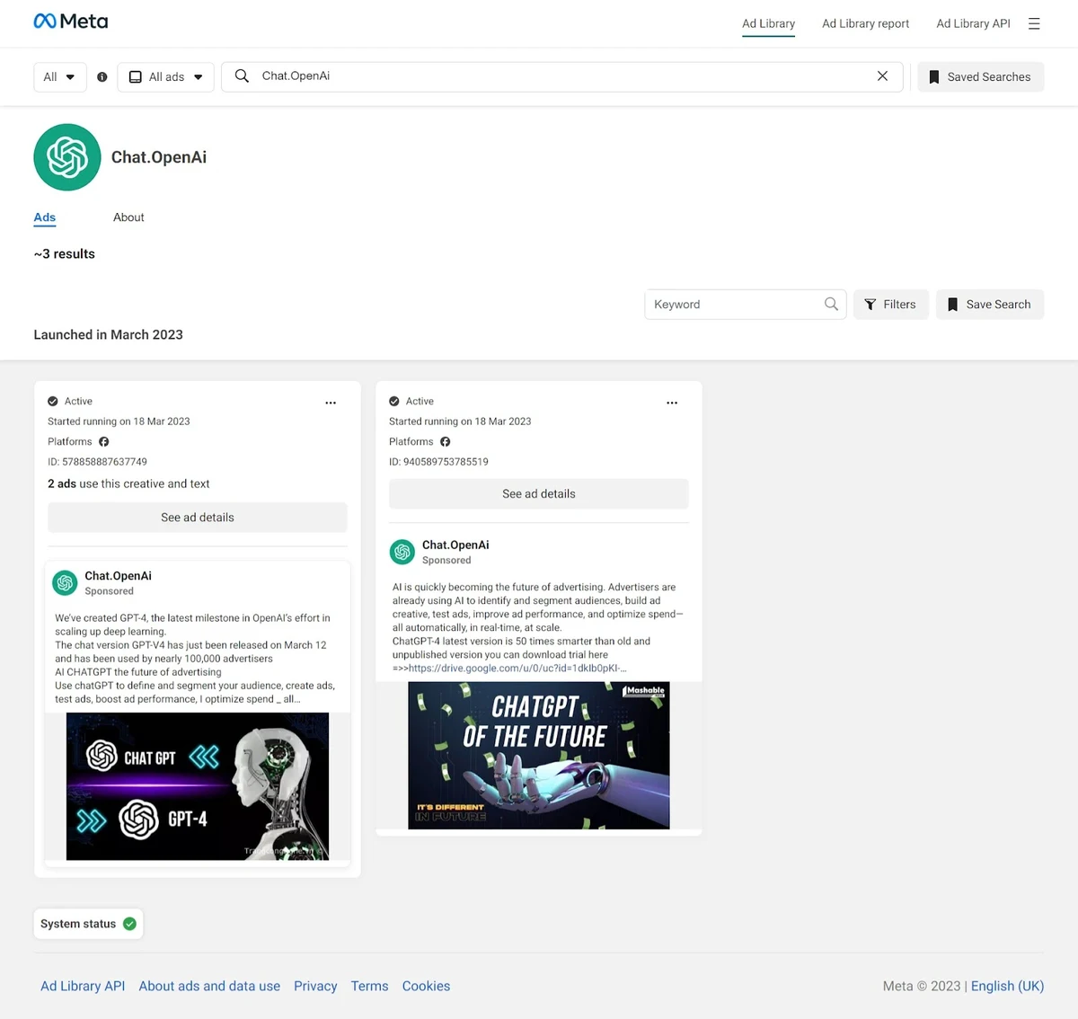Screen dimensions: 1078x1019
Task: Expand the All ads category dropdown
Action: point(165,77)
